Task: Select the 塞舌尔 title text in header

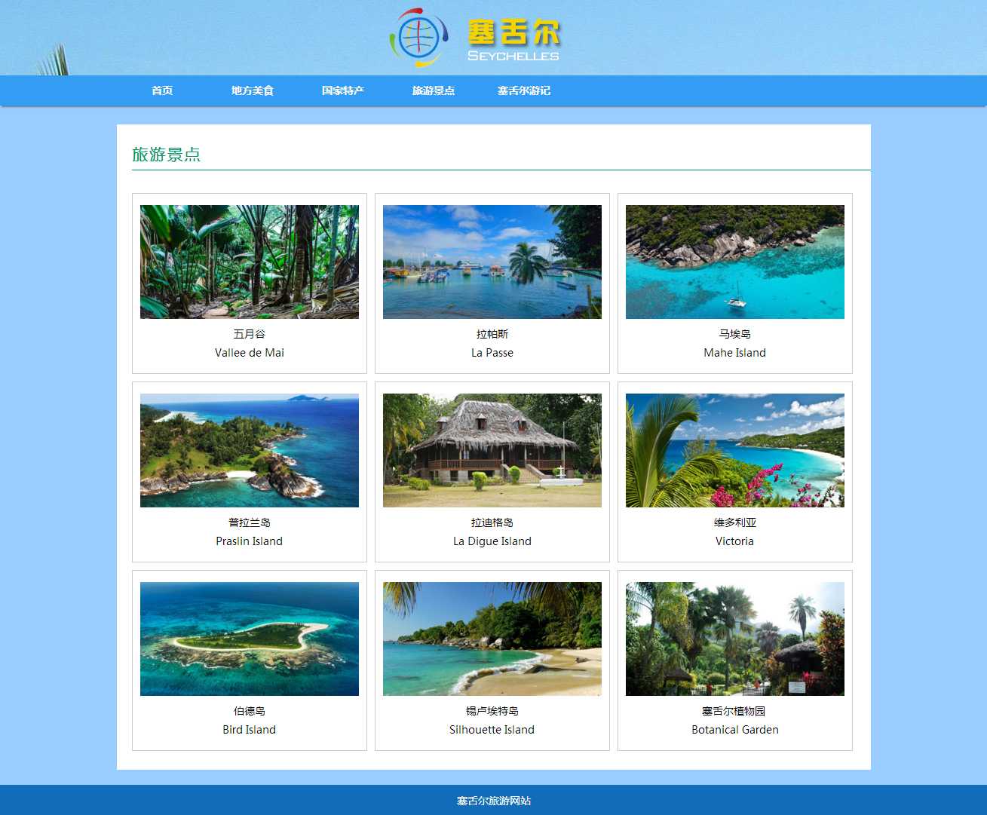Action: [x=513, y=33]
